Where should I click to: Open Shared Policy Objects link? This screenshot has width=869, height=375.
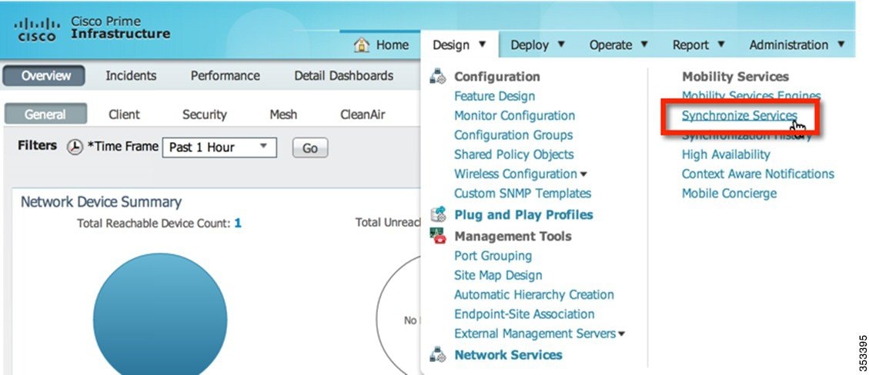pos(513,154)
